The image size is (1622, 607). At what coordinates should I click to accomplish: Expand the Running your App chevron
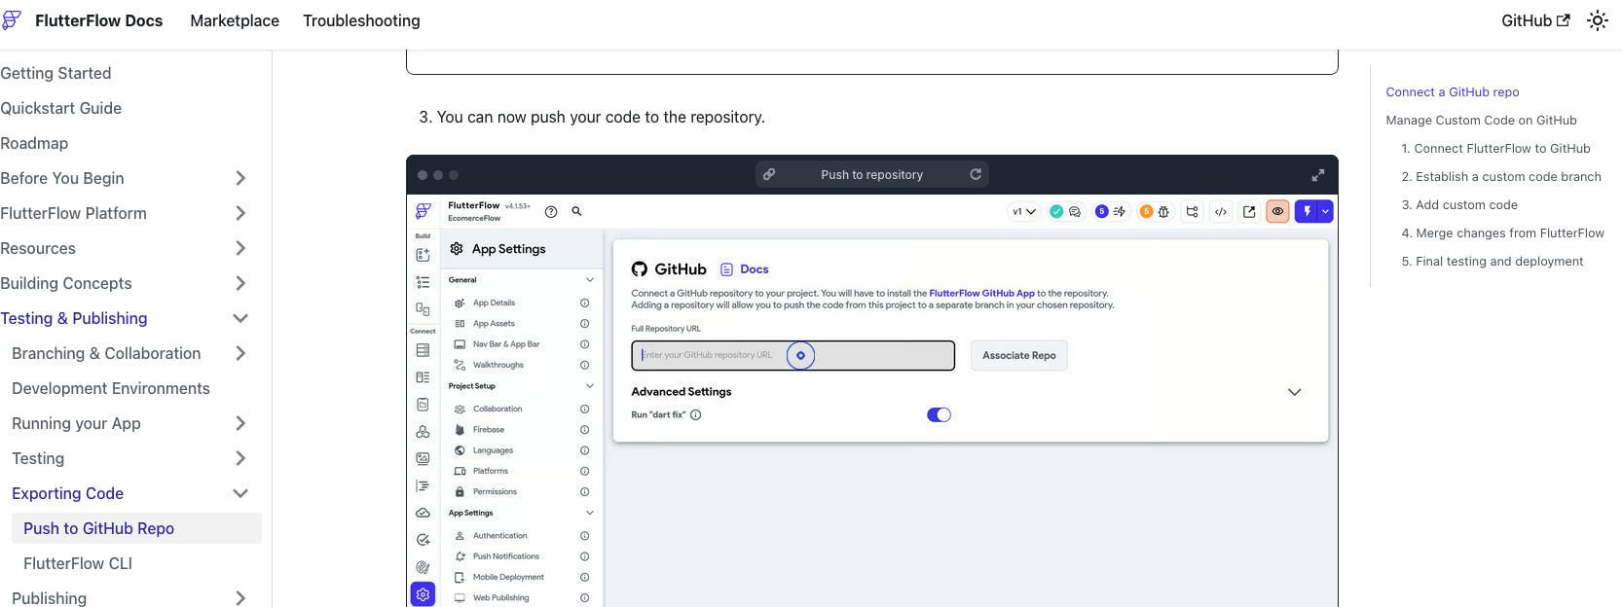240,423
